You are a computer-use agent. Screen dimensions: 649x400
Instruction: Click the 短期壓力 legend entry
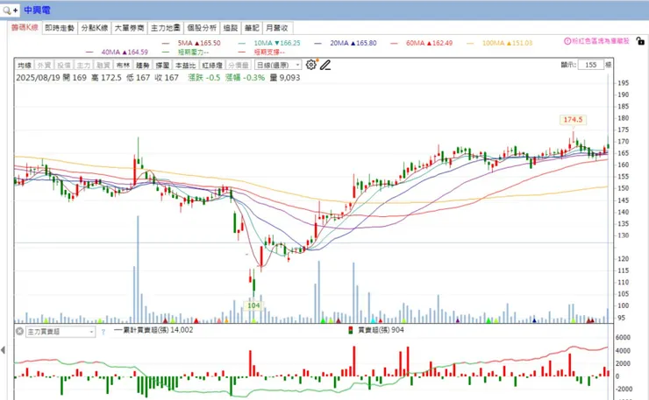tap(186, 52)
